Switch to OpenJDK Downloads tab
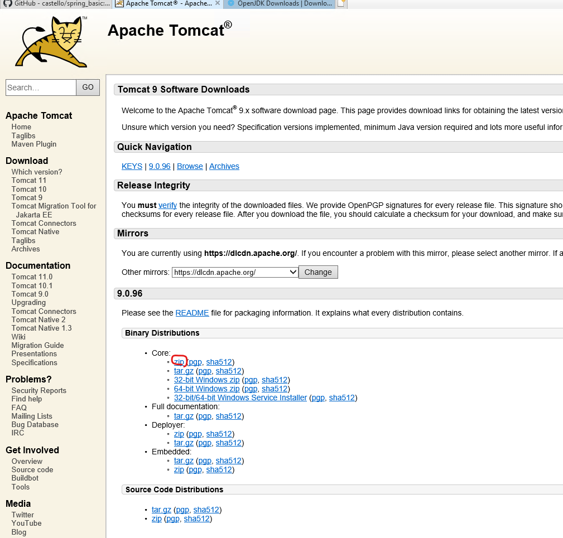This screenshot has height=538, width=563. (x=280, y=3)
